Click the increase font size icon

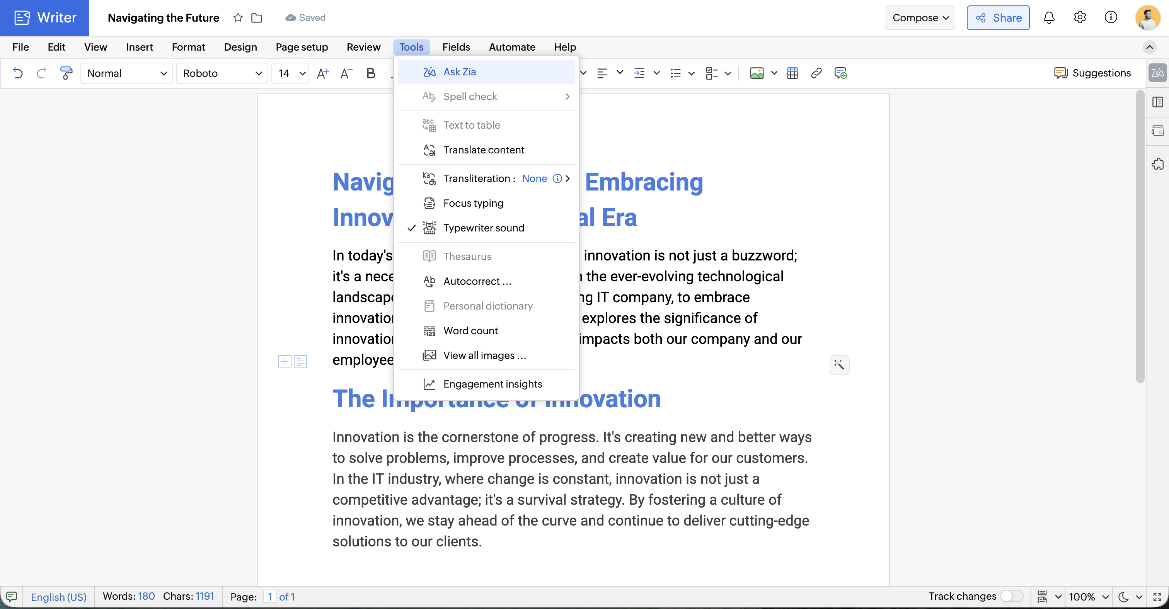point(322,73)
